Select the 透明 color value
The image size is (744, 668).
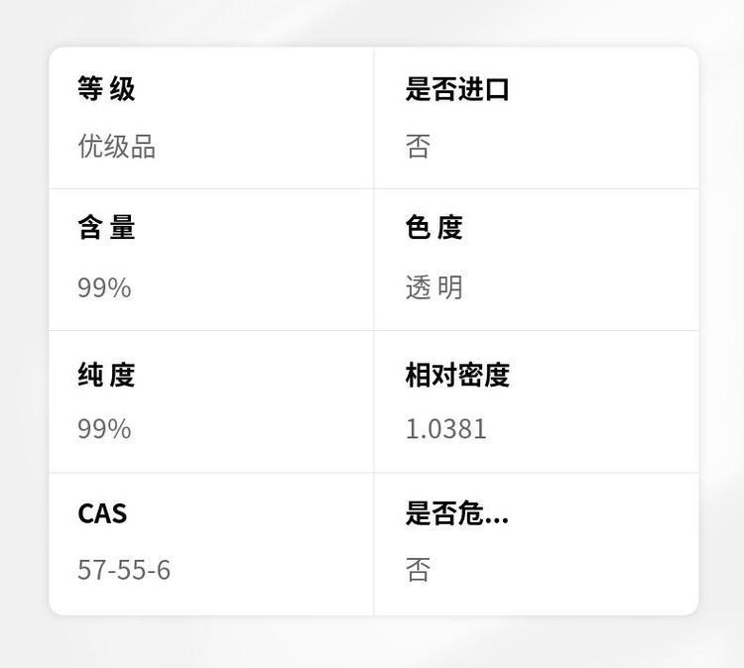(x=434, y=287)
